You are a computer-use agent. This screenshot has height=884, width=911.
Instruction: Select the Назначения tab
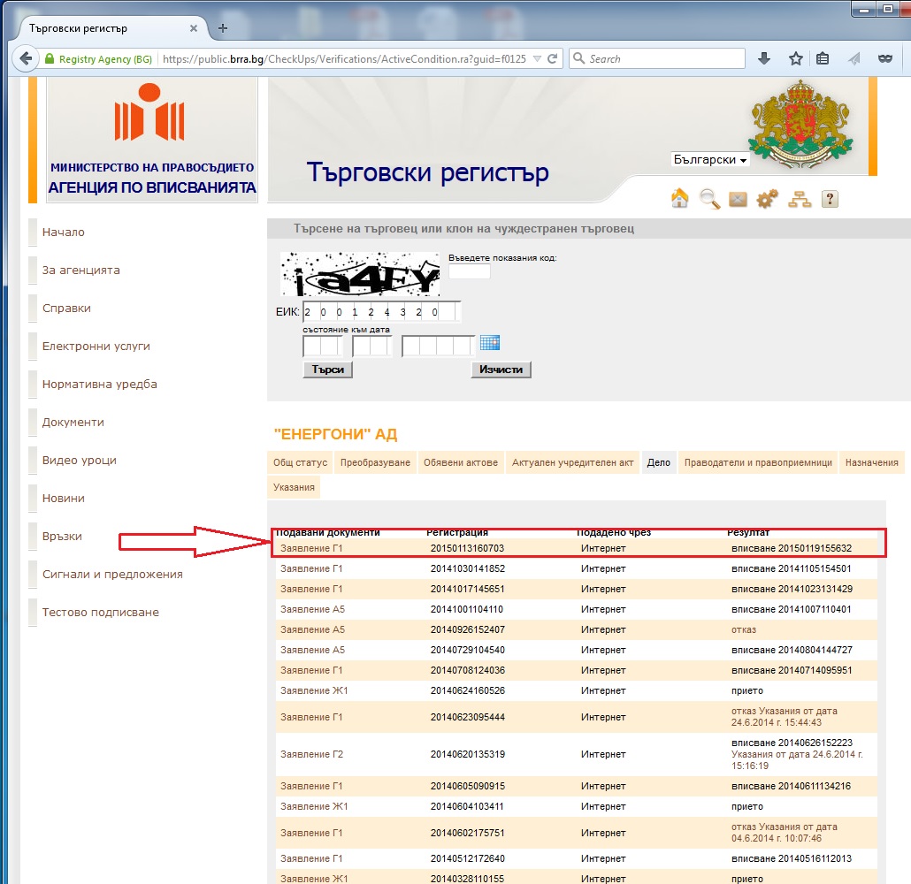pyautogui.click(x=871, y=462)
